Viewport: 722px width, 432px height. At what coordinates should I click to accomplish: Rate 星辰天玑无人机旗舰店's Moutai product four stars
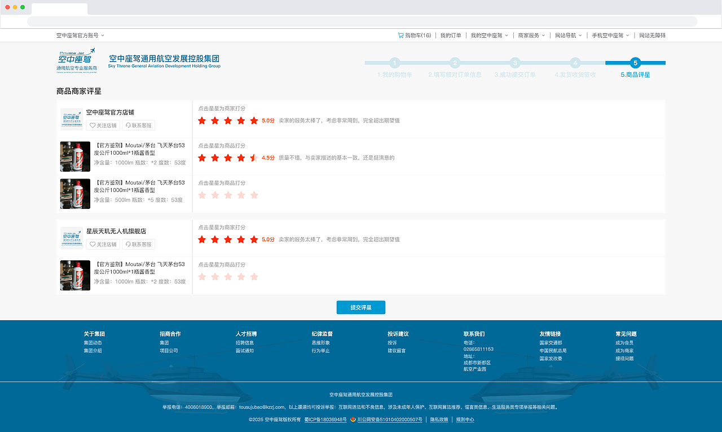(241, 277)
